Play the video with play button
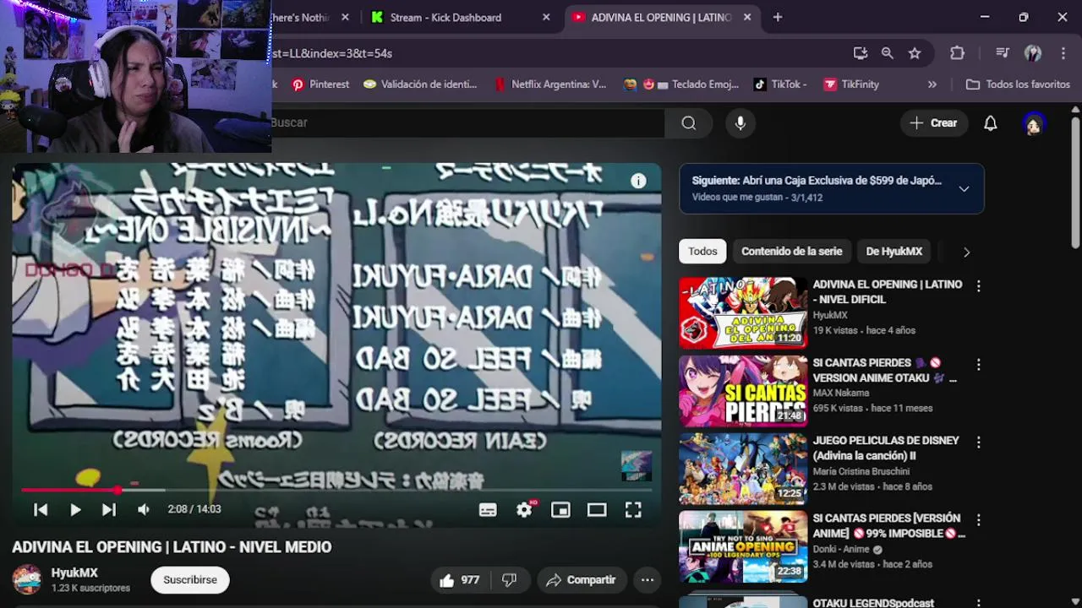This screenshot has width=1082, height=608. (75, 509)
